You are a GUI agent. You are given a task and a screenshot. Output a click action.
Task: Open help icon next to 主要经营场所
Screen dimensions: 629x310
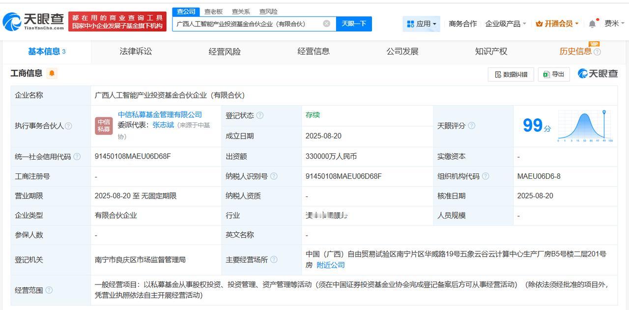tap(274, 260)
